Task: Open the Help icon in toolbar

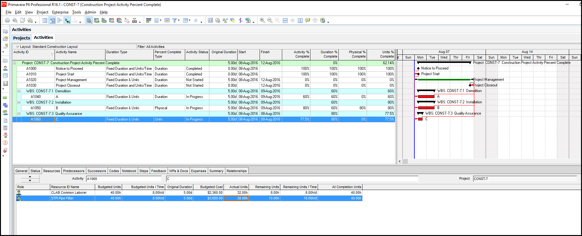Action: pyautogui.click(x=323, y=20)
